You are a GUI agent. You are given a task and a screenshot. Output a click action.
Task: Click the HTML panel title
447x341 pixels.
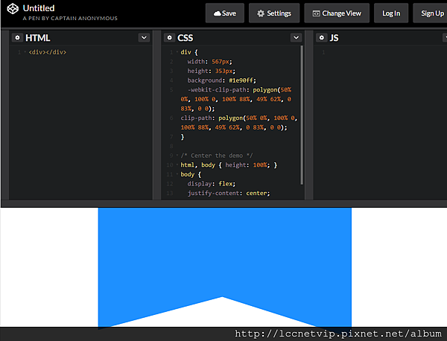tap(38, 38)
